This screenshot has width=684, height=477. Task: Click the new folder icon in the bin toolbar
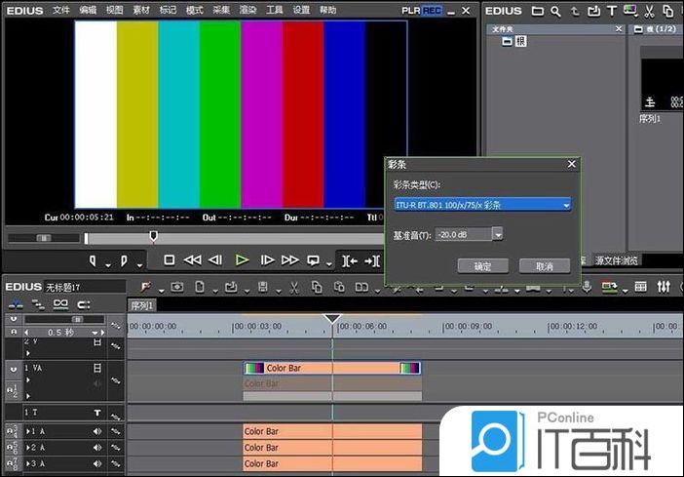pyautogui.click(x=536, y=11)
